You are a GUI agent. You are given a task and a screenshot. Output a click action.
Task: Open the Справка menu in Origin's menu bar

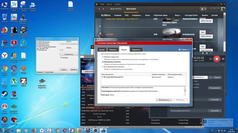pyautogui.click(x=118, y=4)
